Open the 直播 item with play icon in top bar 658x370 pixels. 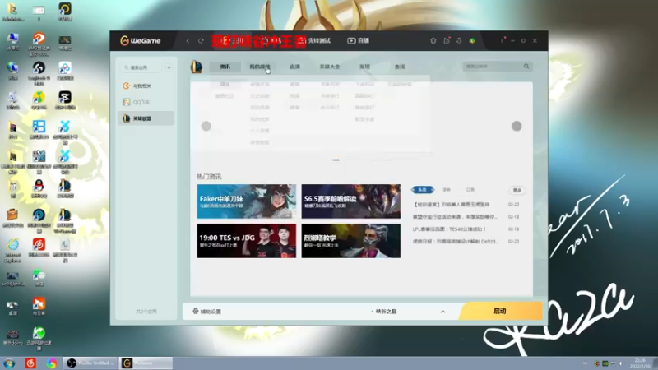click(x=359, y=40)
